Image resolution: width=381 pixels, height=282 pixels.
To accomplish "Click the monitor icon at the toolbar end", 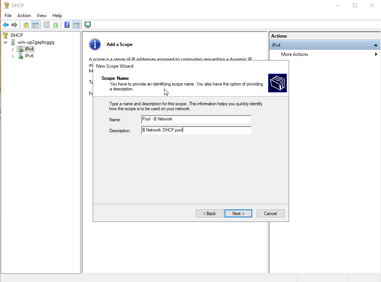I will click(x=88, y=25).
